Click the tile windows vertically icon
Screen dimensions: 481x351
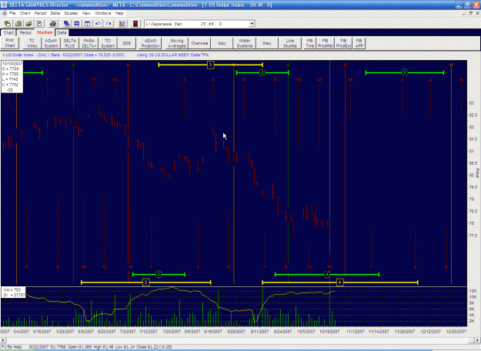(x=88, y=24)
